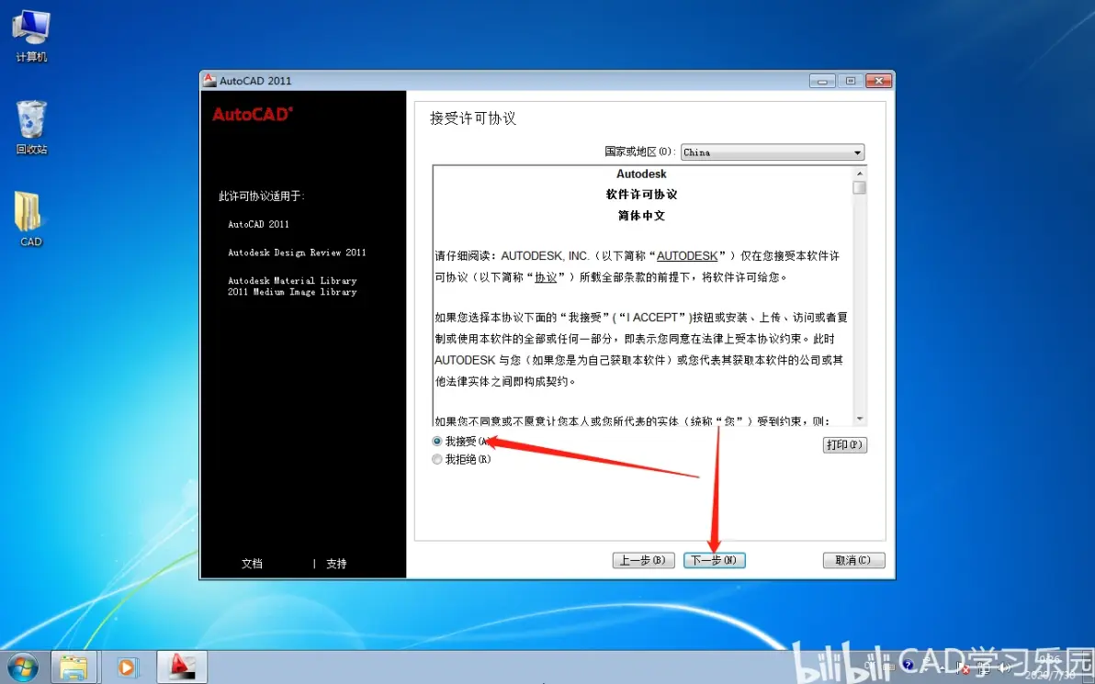Open the CAD folder on desktop

tap(30, 219)
